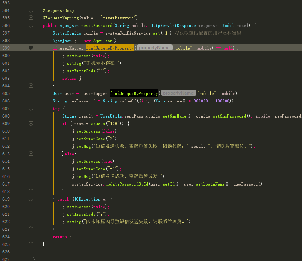Click the @ResponseBody annotation
Image resolution: width=302 pixels, height=261 pixels.
point(59,11)
